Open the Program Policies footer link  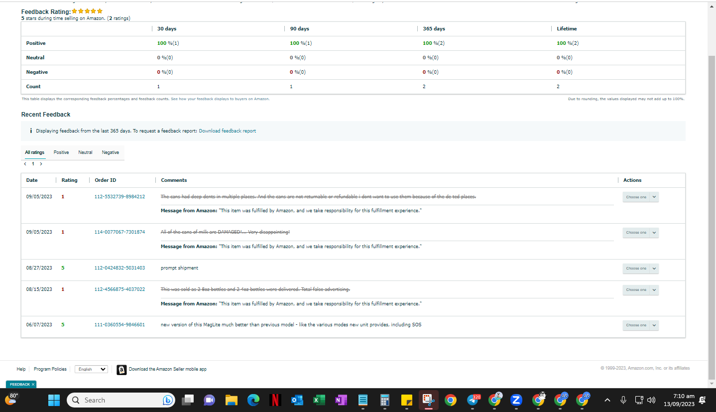point(50,369)
